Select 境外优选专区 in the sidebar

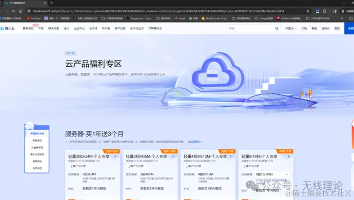(37, 154)
